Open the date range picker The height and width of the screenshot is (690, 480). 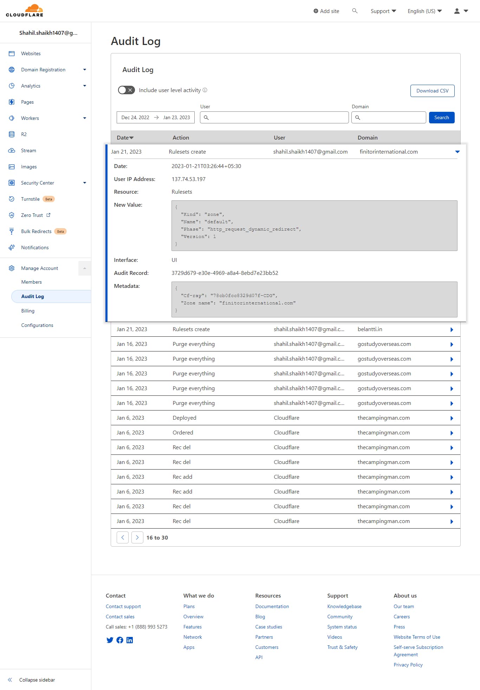pos(156,117)
